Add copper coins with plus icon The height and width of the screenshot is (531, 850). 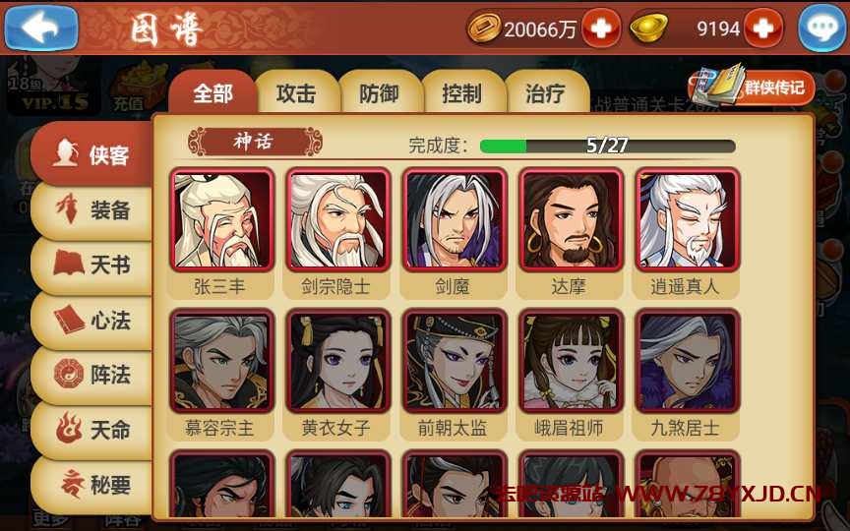coord(601,29)
